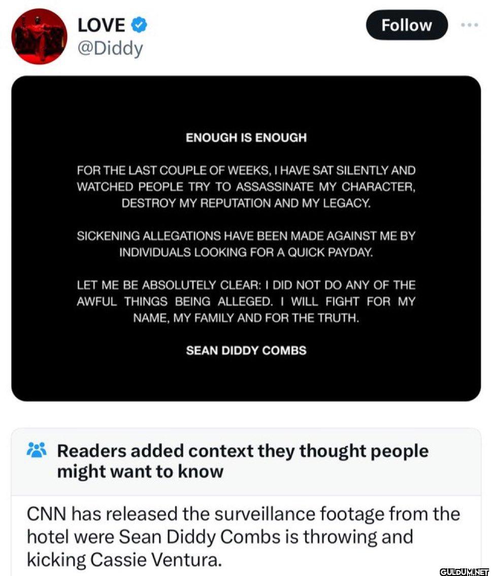
Task: Select the 'Readers added context' header
Action: tap(243, 461)
